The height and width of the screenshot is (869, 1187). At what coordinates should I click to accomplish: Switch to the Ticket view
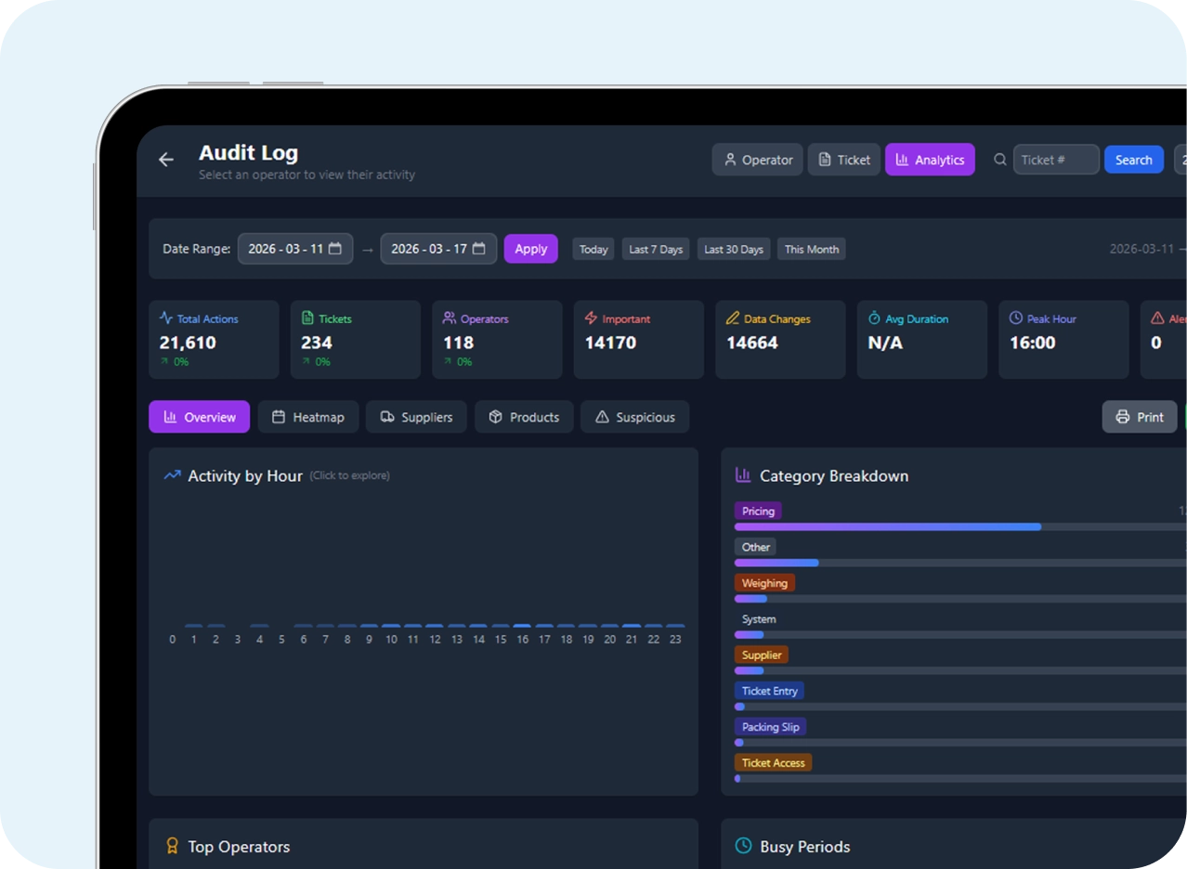coord(843,160)
